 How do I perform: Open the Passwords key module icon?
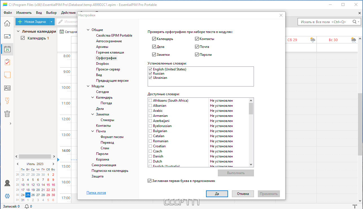(7, 101)
